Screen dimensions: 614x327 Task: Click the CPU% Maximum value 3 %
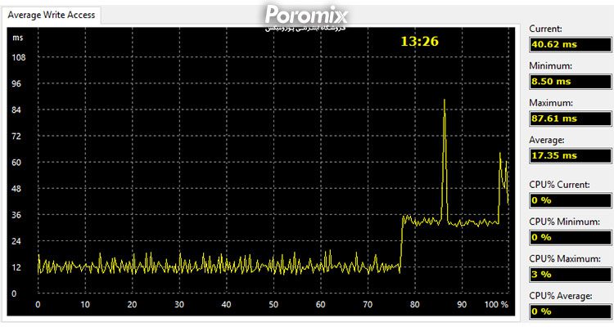[x=570, y=274]
